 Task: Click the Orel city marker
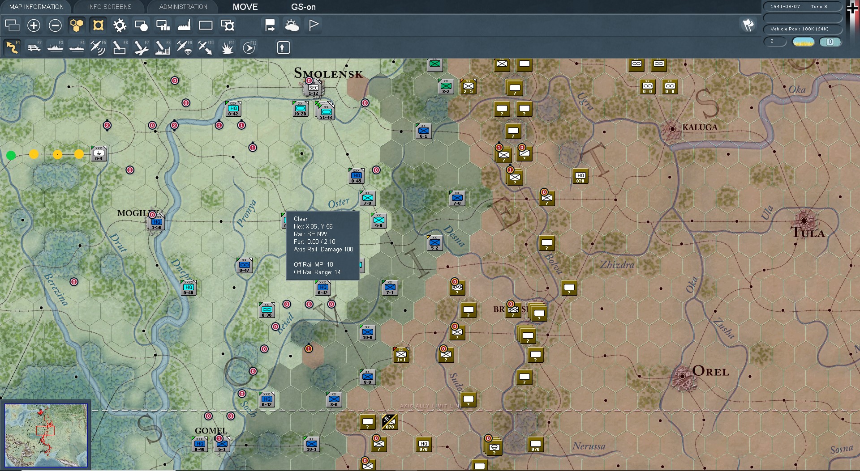click(682, 377)
